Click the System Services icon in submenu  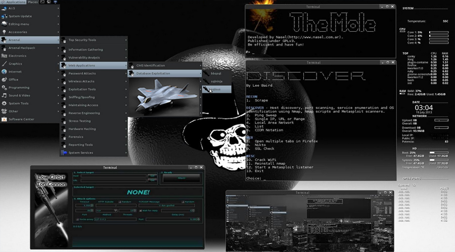tap(64, 153)
